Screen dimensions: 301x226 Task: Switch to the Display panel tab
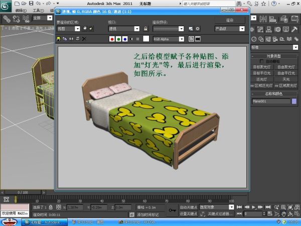click(286, 30)
